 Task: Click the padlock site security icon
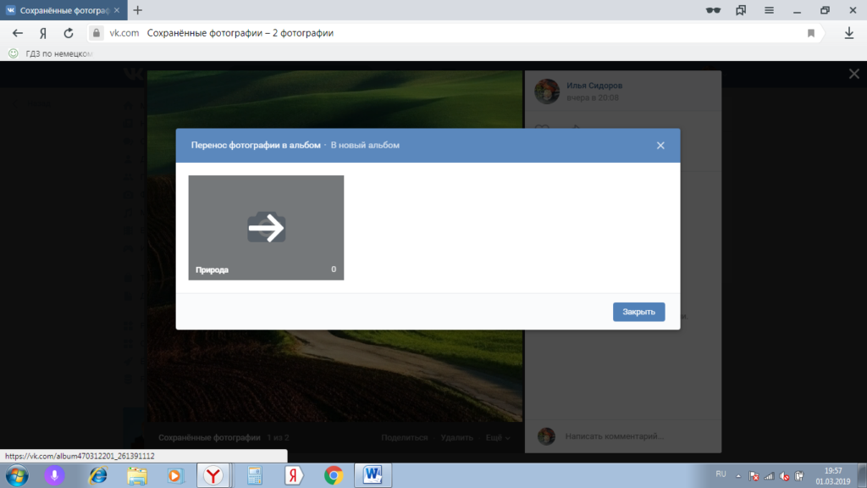pyautogui.click(x=96, y=33)
